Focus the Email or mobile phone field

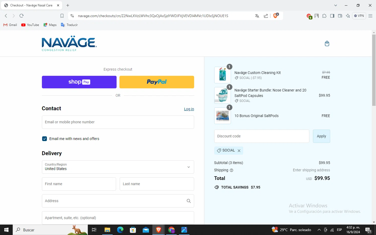tap(118, 122)
